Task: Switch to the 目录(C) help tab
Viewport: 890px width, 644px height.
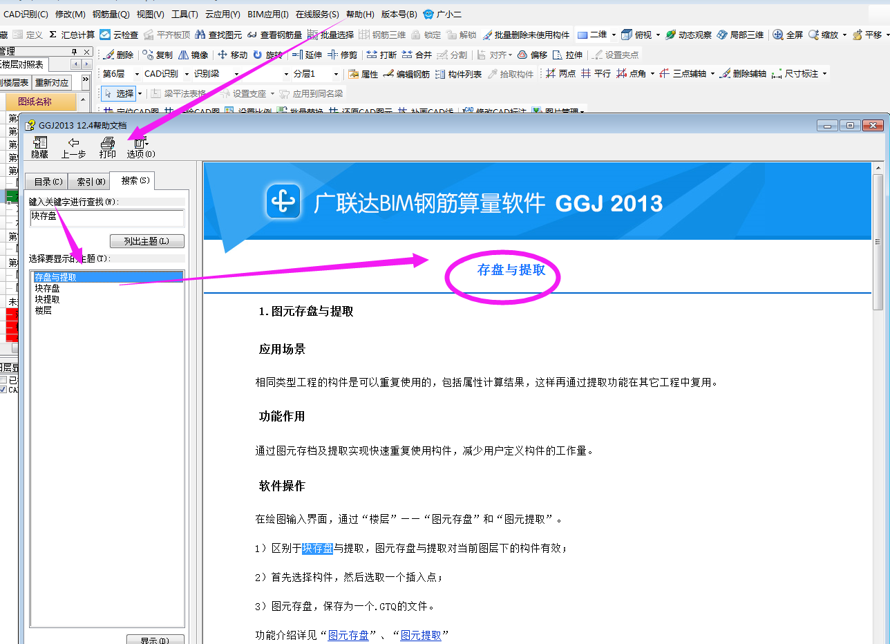Action: (x=48, y=182)
